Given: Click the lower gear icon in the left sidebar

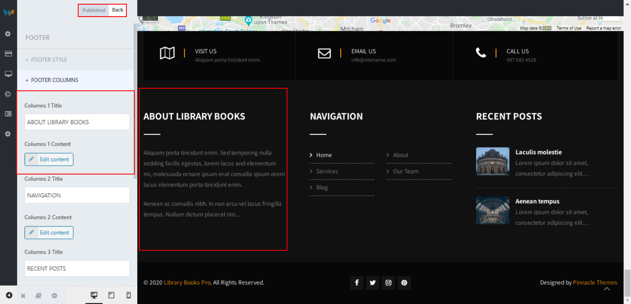Looking at the screenshot, I should click(8, 134).
